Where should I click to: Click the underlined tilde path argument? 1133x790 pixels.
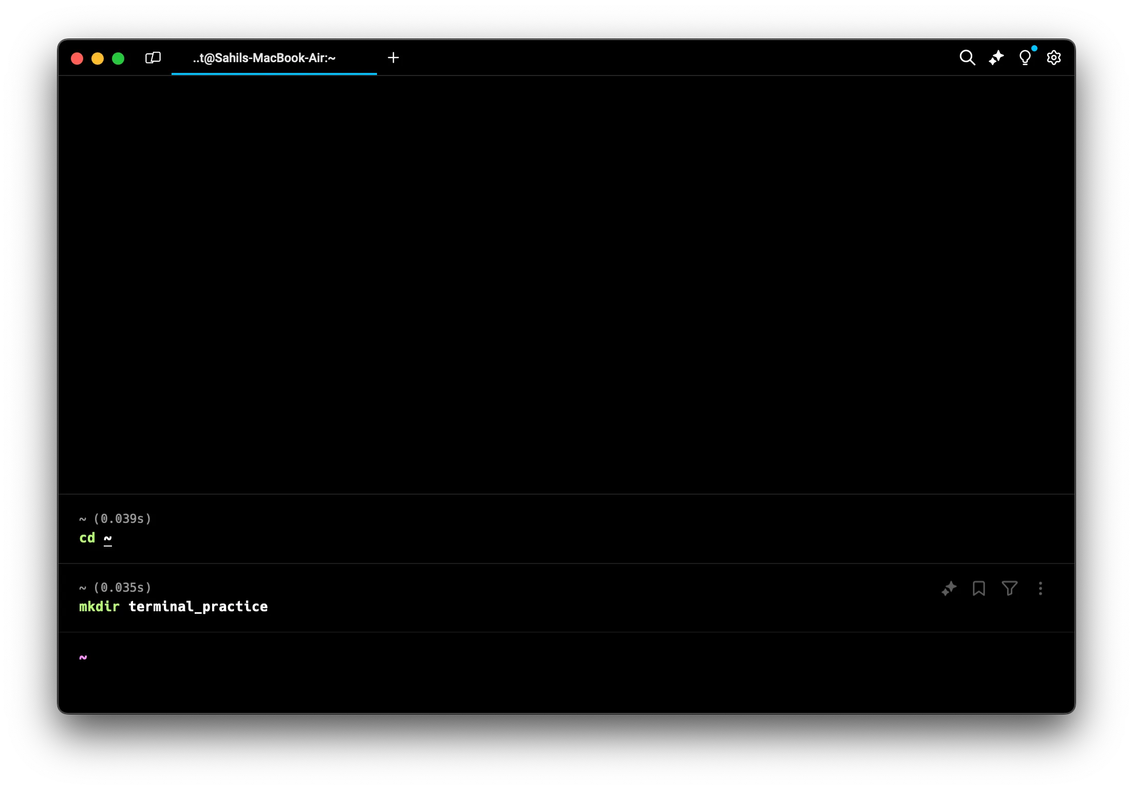(x=108, y=538)
